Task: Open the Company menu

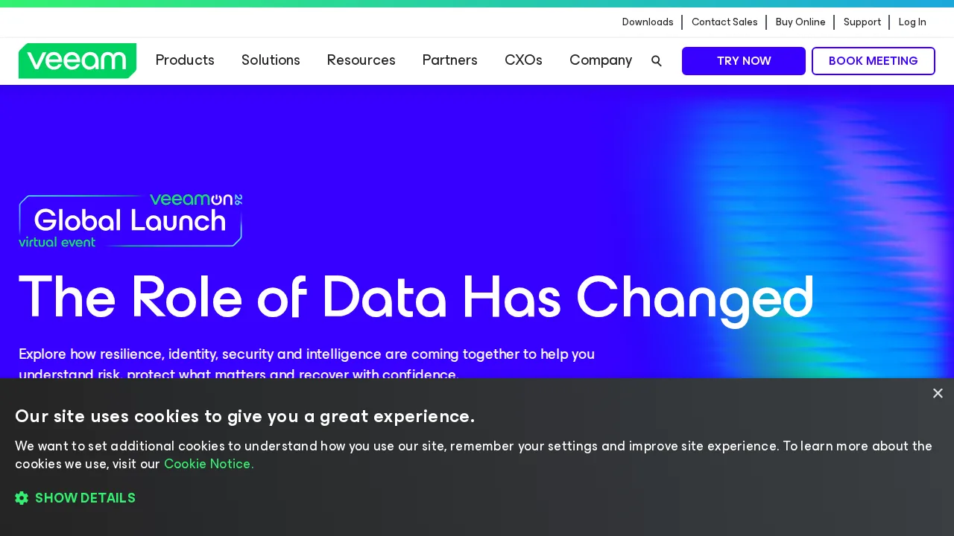Action: point(601,60)
